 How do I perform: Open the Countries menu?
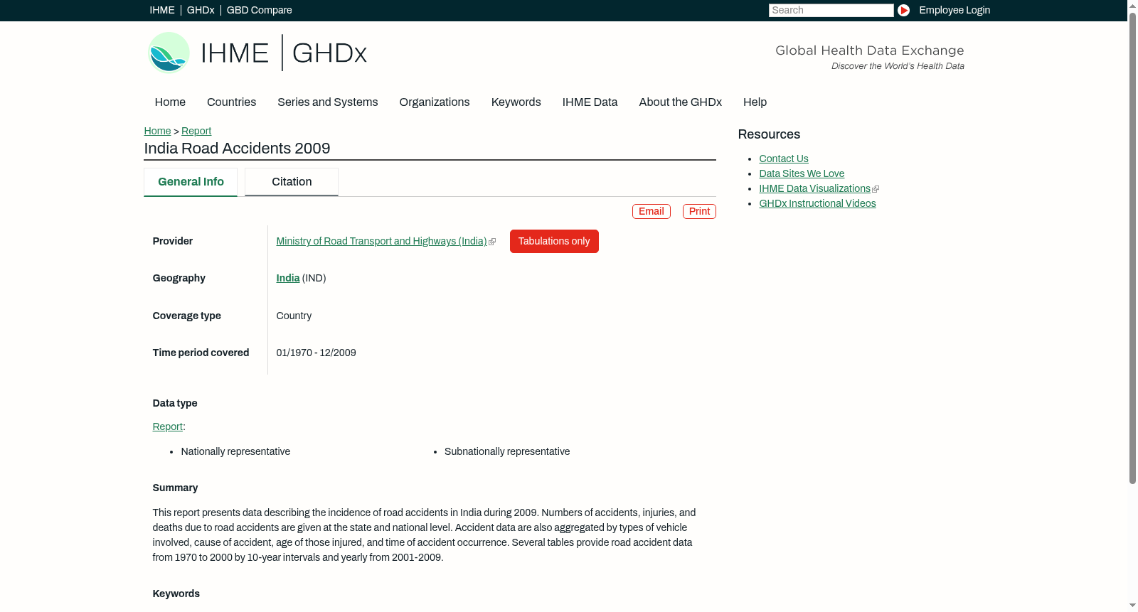click(x=232, y=102)
